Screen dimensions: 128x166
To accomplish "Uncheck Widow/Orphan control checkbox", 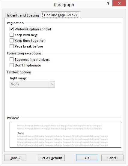I will pyautogui.click(x=11, y=29).
